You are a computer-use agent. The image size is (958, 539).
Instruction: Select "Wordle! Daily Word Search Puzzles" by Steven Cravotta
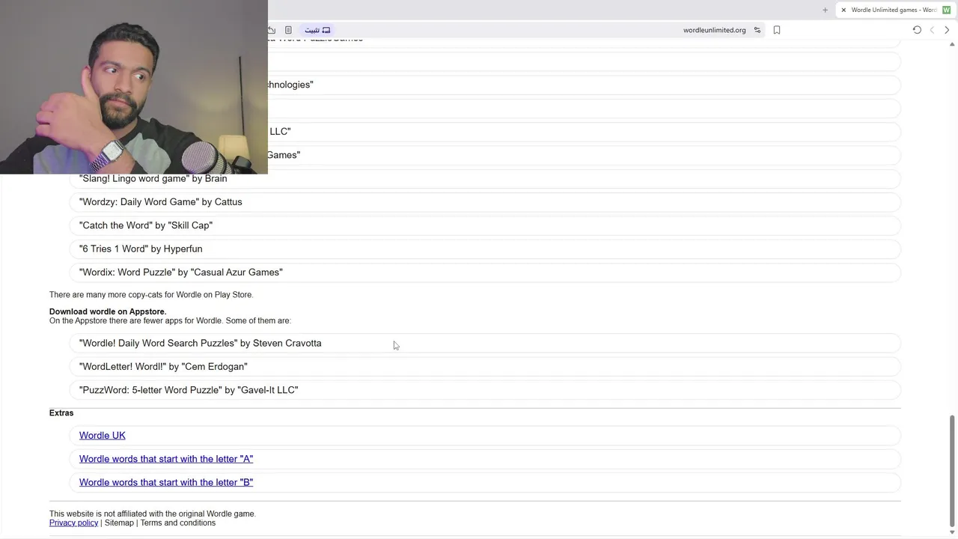pyautogui.click(x=486, y=343)
